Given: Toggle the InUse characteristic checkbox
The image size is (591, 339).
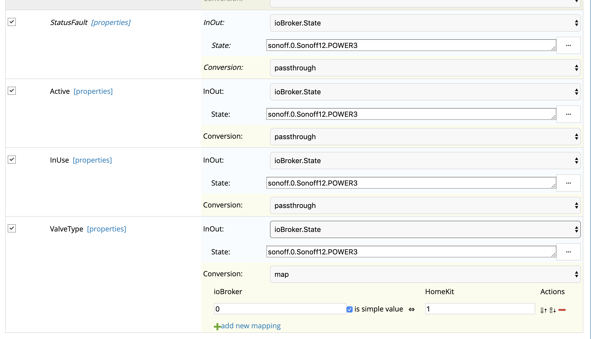Looking at the screenshot, I should click(x=12, y=160).
